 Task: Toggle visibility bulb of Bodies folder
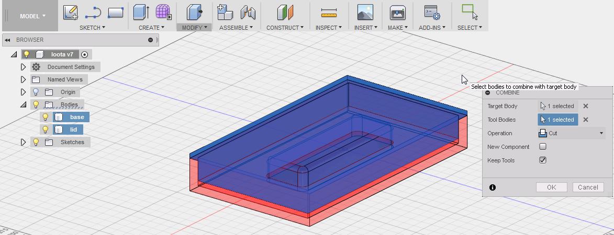pos(36,104)
